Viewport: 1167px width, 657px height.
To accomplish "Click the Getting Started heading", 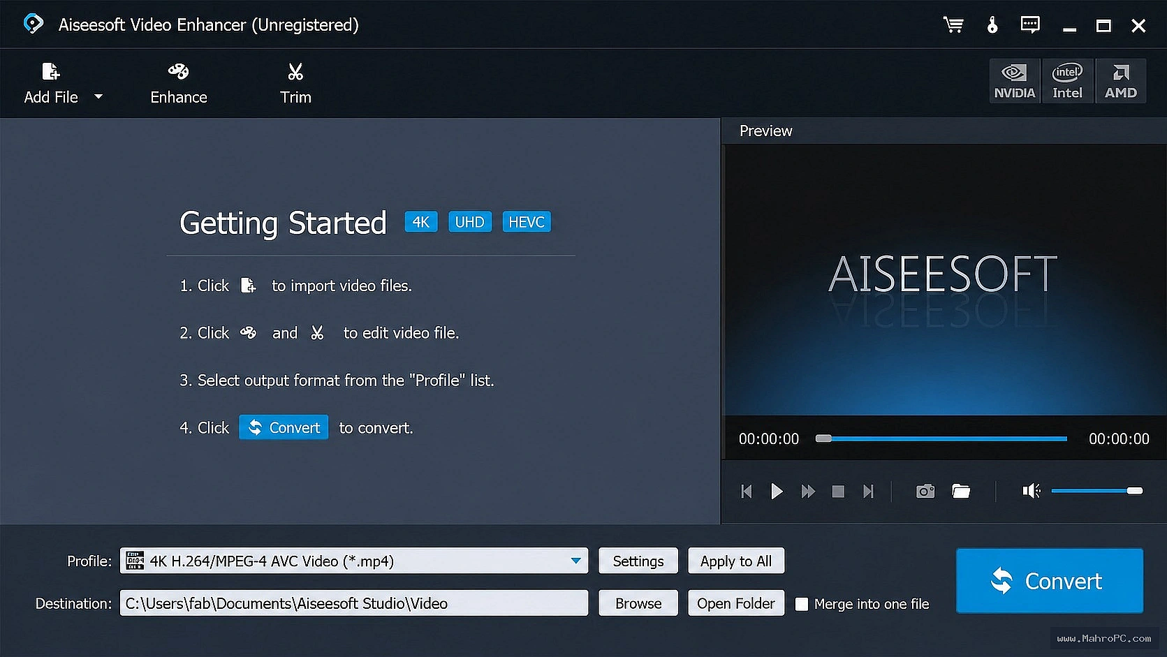I will 283,223.
